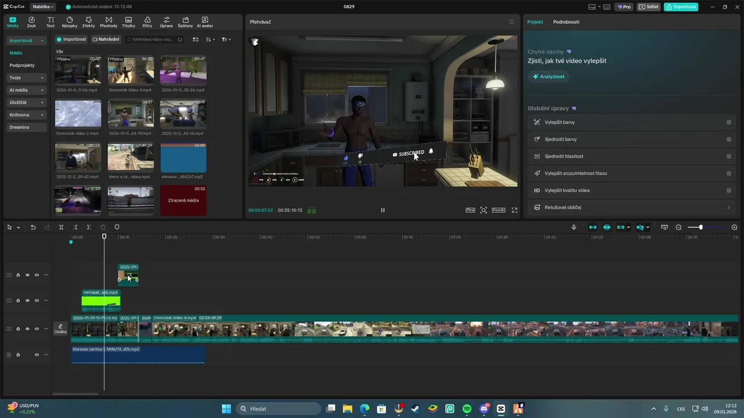The width and height of the screenshot is (744, 418).
Task: Open the Šablony templates panel
Action: (x=185, y=22)
